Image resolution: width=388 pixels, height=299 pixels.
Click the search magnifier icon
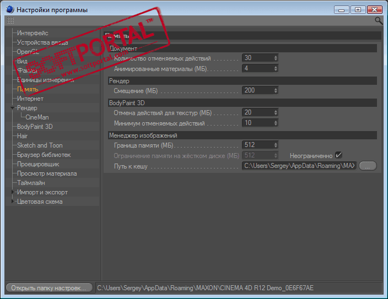(379, 21)
